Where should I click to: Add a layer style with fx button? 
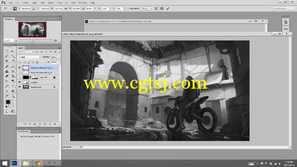(30, 124)
